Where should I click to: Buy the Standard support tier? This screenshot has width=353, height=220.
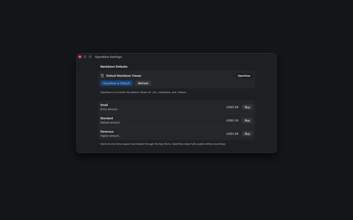pos(247,120)
